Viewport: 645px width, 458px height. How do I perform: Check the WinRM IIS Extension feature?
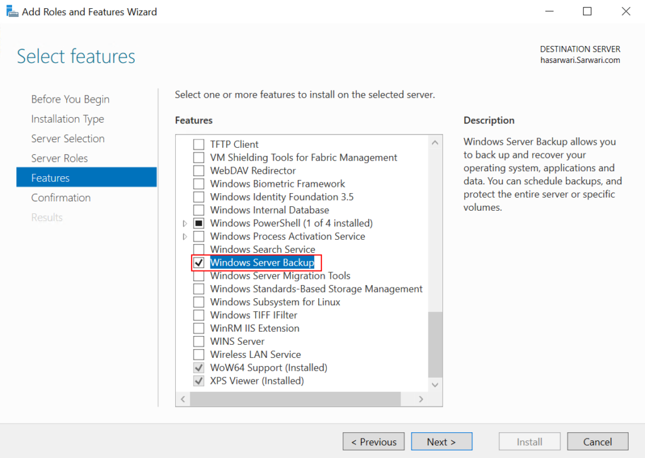198,328
